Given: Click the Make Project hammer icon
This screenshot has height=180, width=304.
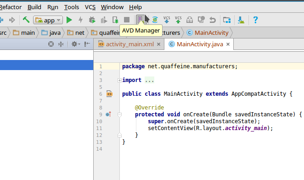Looking at the screenshot, I should (26, 20).
